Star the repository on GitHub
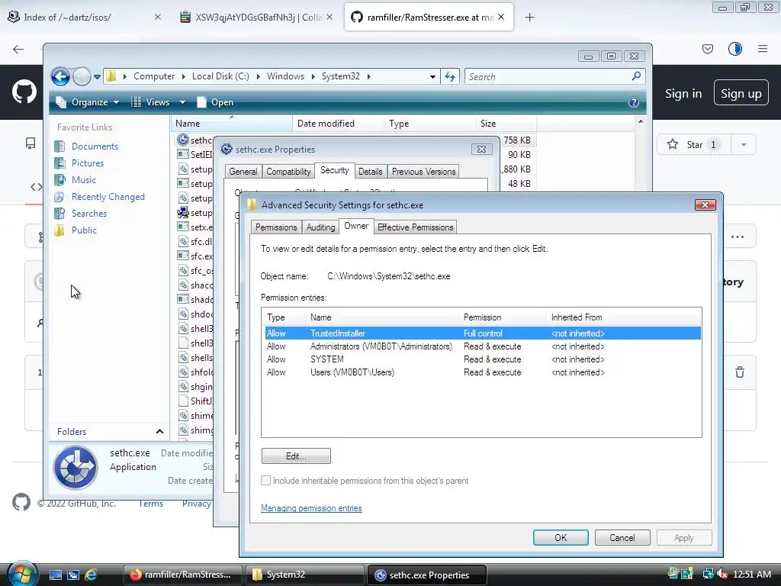Viewport: 781px width, 586px height. [x=694, y=144]
